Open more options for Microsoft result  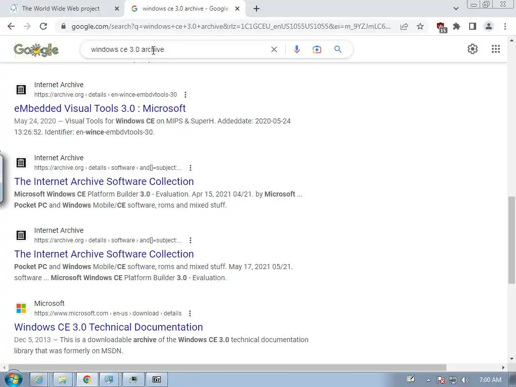tap(190, 313)
